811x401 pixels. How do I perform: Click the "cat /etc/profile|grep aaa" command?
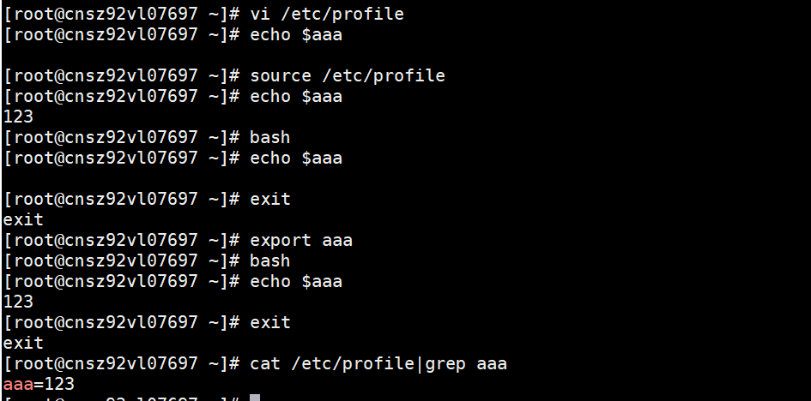(378, 363)
